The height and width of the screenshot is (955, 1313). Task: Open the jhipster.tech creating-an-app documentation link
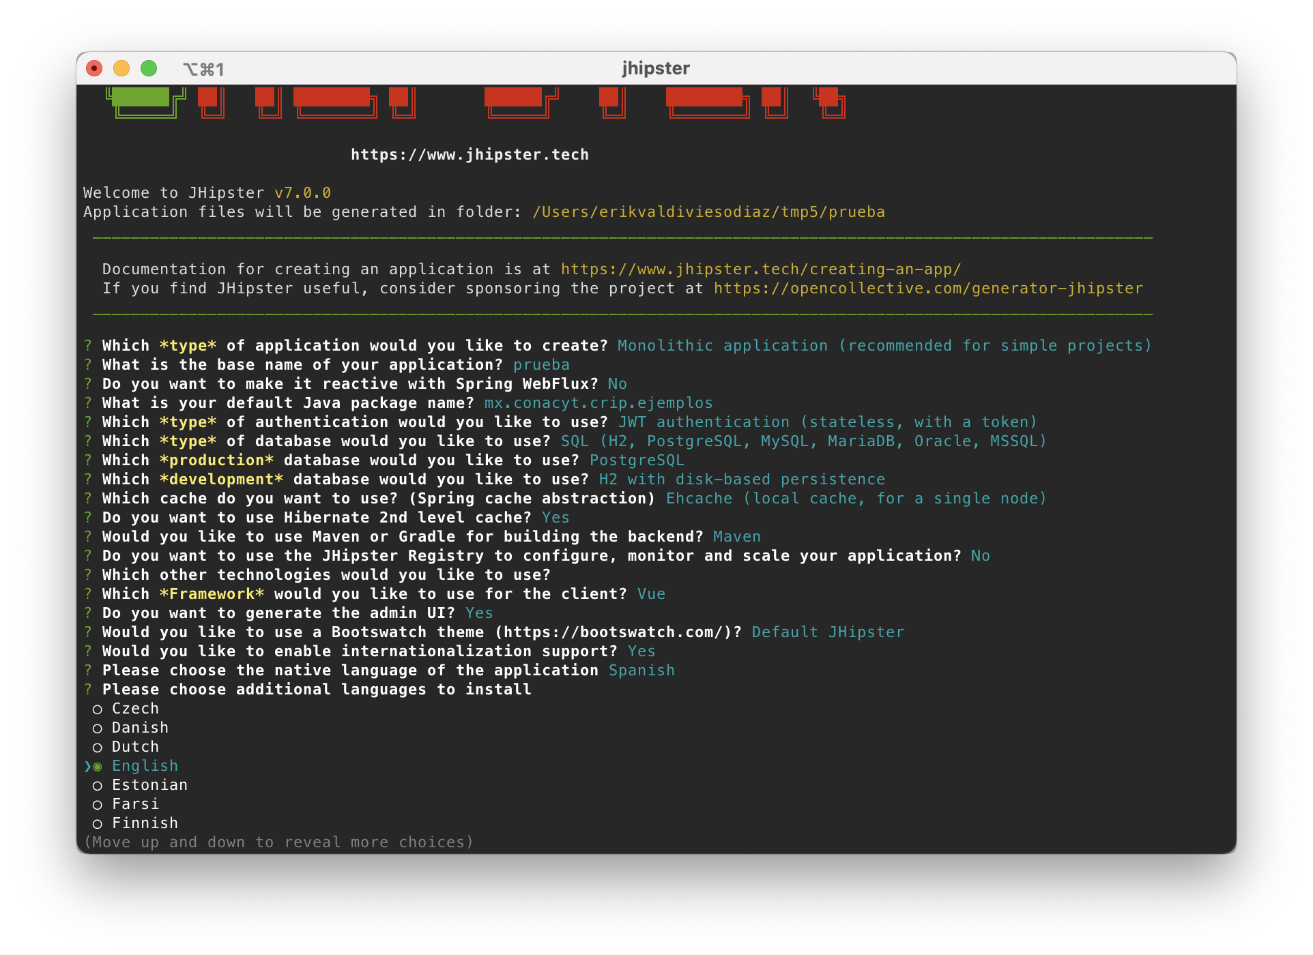tap(761, 269)
